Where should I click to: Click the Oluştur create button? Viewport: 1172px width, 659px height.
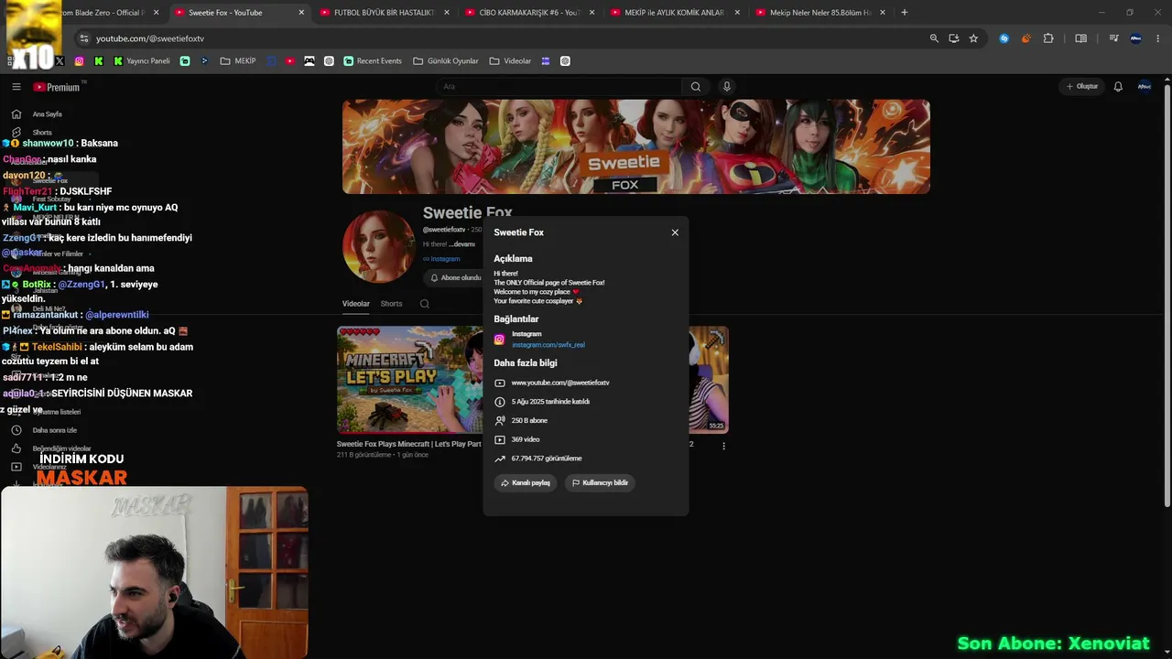pyautogui.click(x=1082, y=87)
